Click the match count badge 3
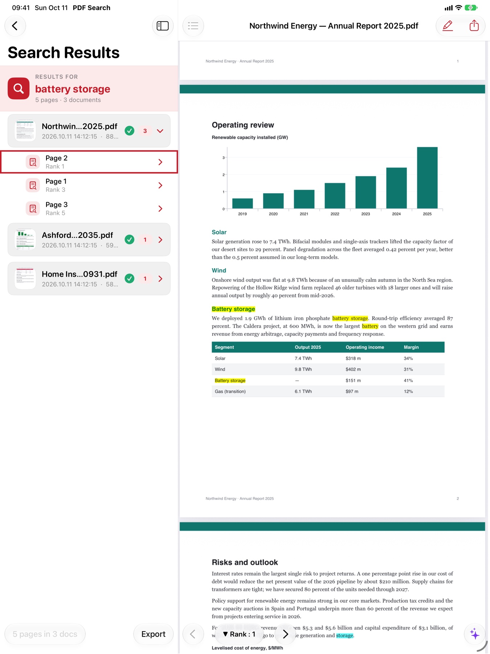 coord(145,131)
